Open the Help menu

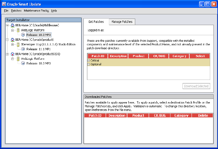(54, 11)
